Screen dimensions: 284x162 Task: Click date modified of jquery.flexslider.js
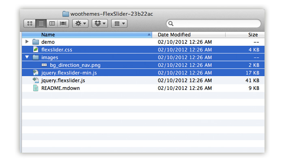tap(185, 81)
